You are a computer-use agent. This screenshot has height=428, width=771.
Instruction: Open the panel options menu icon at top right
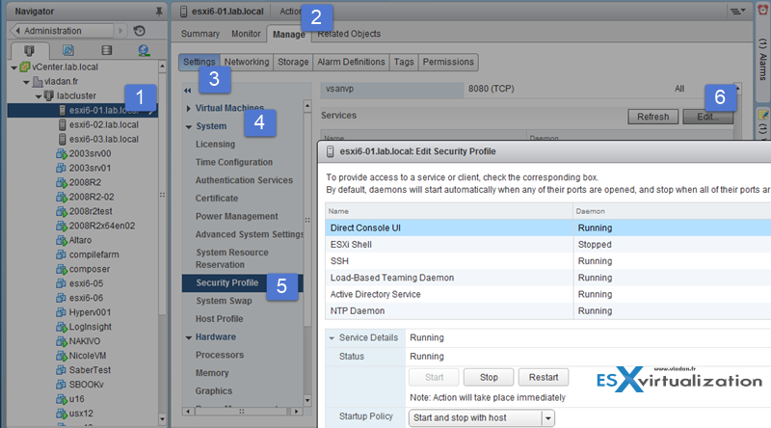point(737,11)
